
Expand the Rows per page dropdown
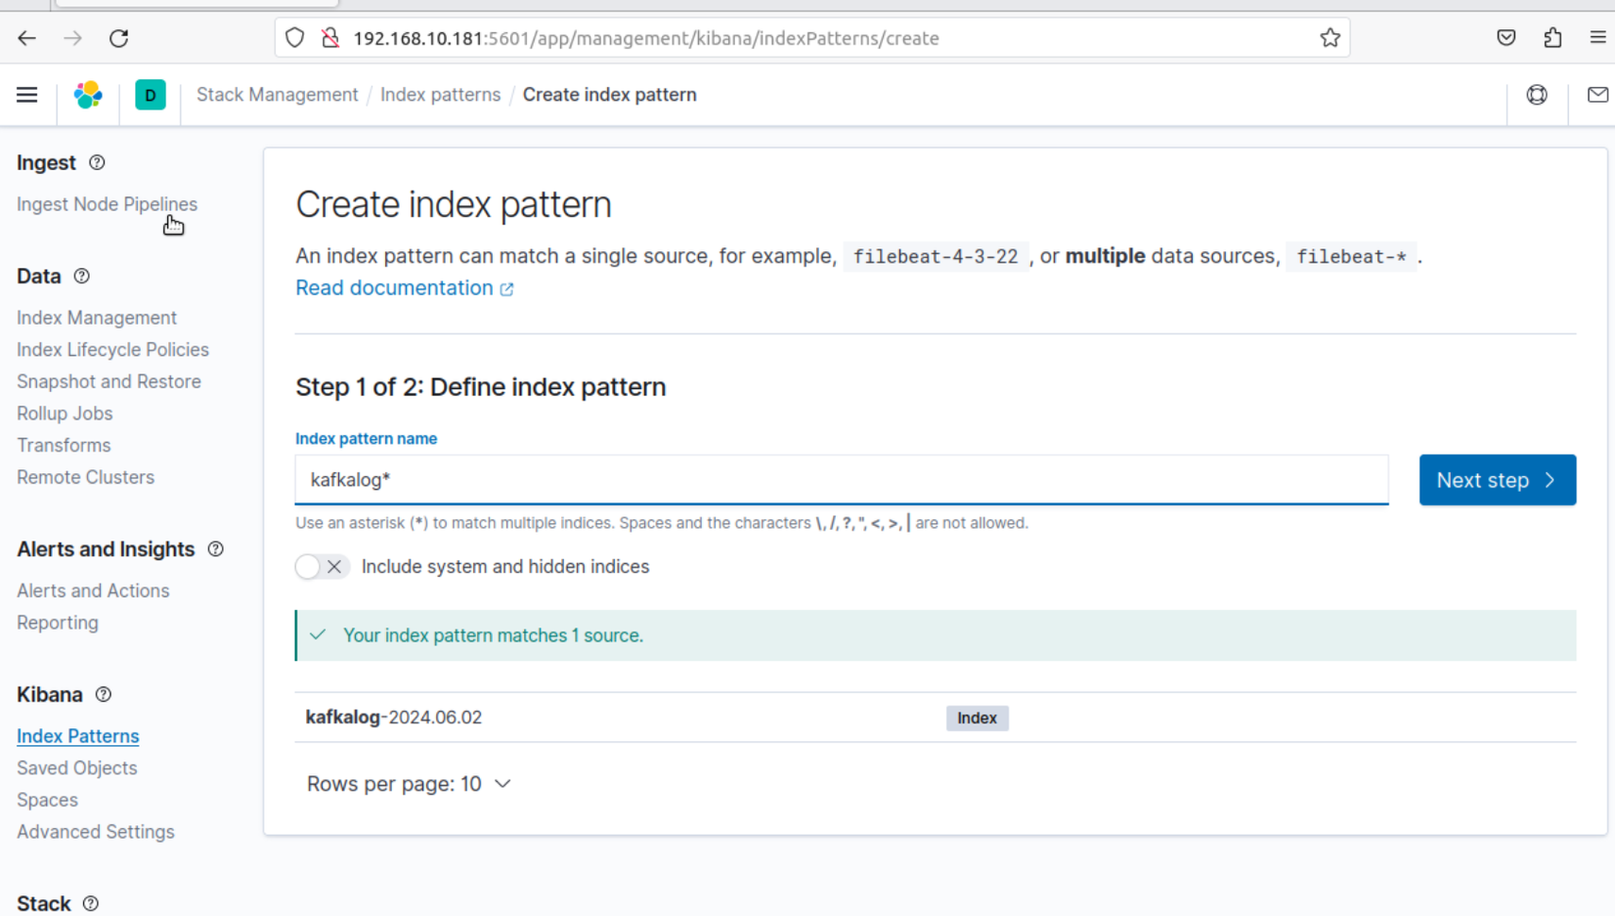pyautogui.click(x=409, y=784)
